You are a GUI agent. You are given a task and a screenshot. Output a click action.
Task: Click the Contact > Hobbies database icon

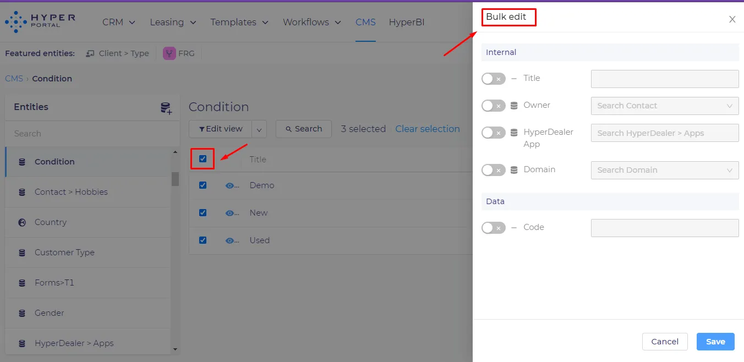coord(22,192)
